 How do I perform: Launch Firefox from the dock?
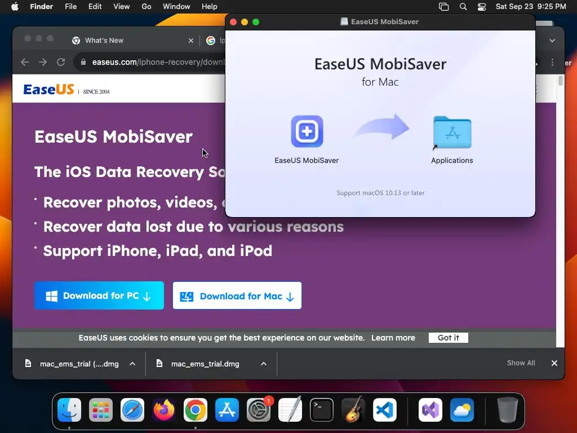click(x=164, y=410)
